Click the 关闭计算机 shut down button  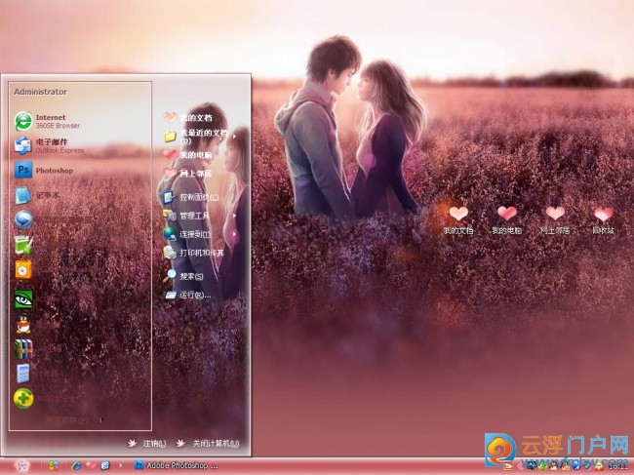tap(208, 444)
